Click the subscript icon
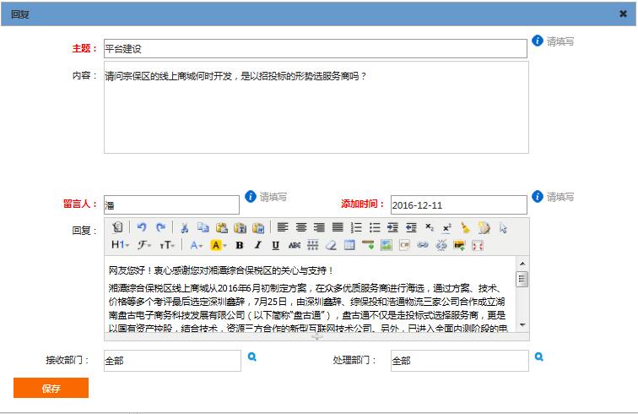The image size is (638, 414). pos(430,227)
